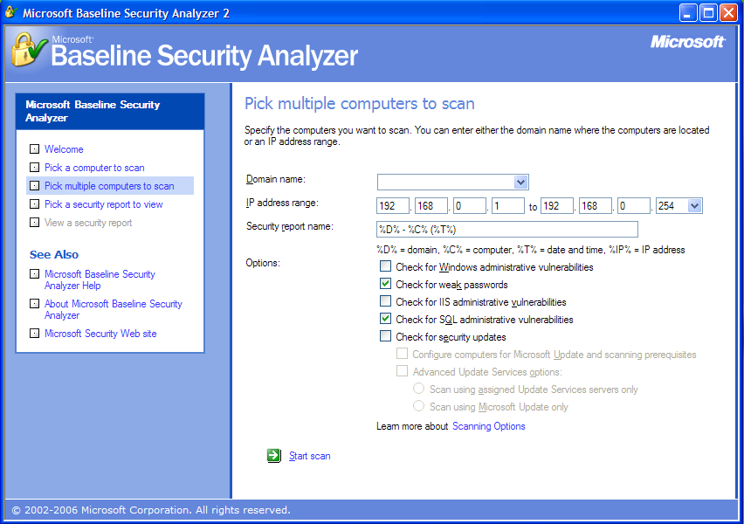Open Microsoft Baseline Security Analyzer Help
This screenshot has width=744, height=524.
click(100, 279)
